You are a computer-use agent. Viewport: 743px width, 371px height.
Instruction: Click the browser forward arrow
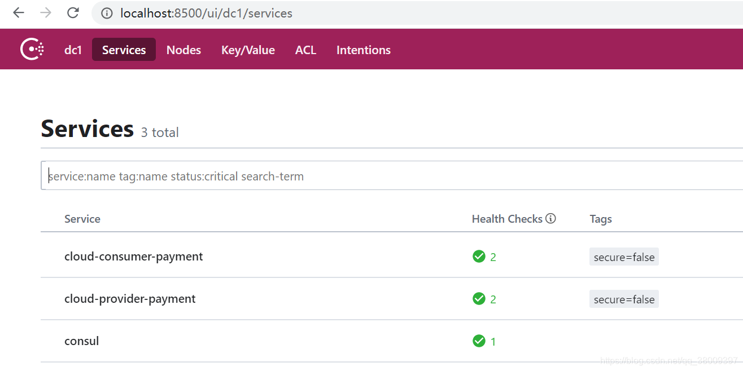[x=46, y=13]
